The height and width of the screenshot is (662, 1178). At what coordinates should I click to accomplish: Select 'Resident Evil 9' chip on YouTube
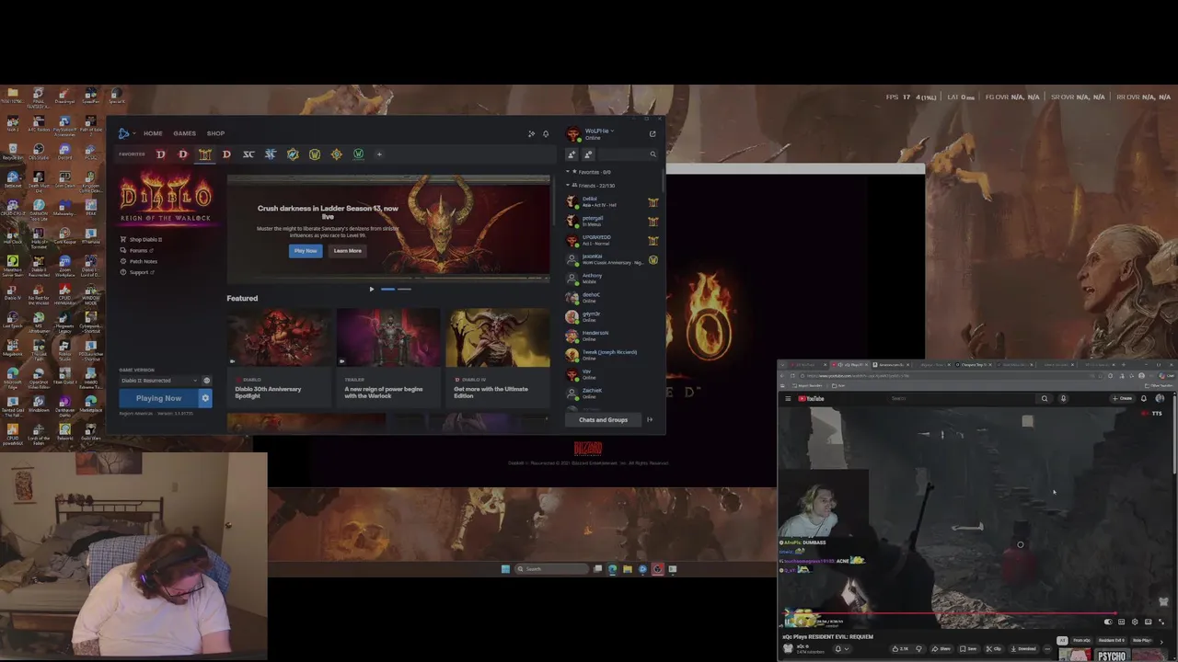tap(1112, 641)
